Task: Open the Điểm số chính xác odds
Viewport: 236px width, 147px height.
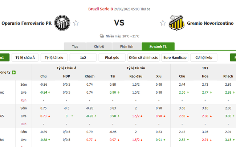Action: [143, 58]
